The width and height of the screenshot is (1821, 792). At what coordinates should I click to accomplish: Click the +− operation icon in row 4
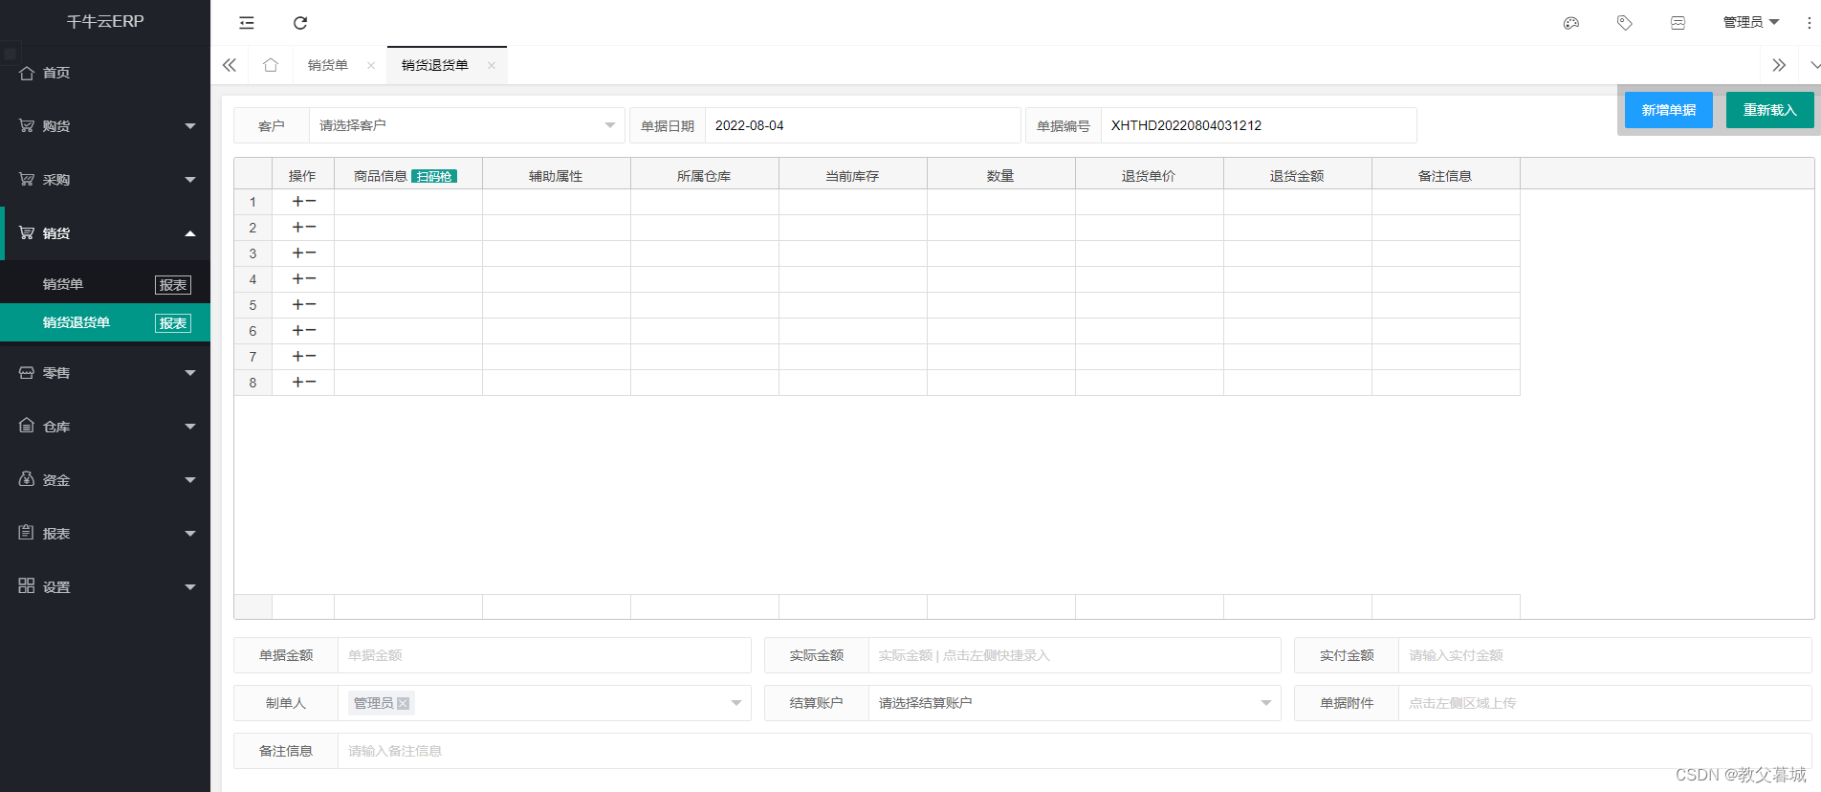coord(304,279)
